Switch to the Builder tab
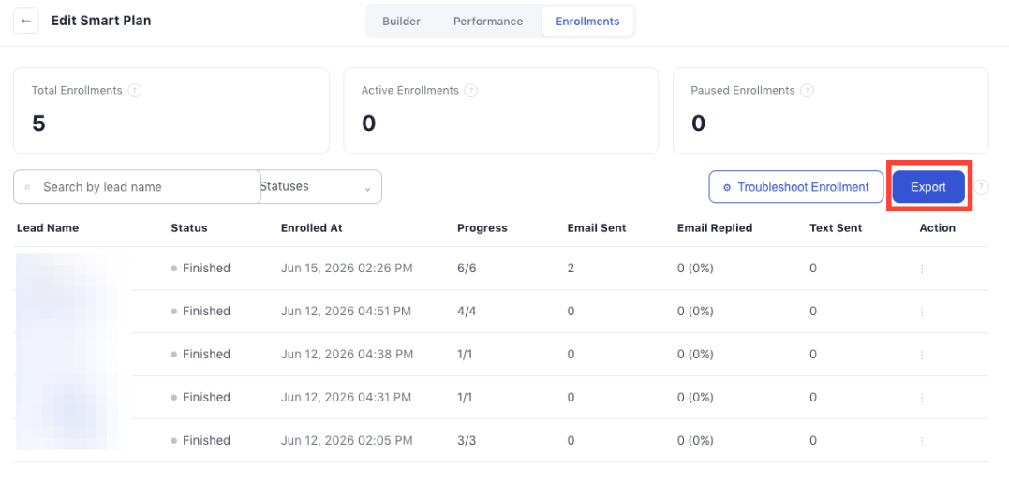Image resolution: width=1009 pixels, height=481 pixels. pos(402,22)
